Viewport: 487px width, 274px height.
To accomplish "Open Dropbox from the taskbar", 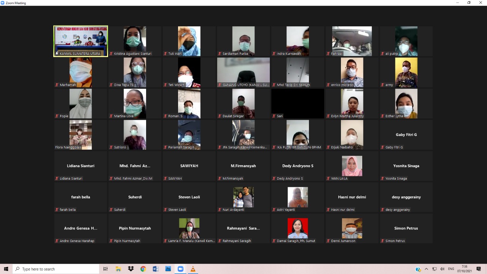I will 131,269.
